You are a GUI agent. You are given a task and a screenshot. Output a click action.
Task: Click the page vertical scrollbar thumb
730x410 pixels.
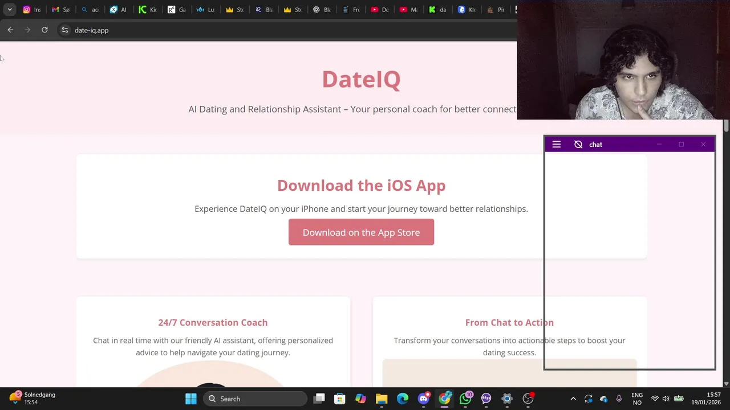click(x=726, y=126)
